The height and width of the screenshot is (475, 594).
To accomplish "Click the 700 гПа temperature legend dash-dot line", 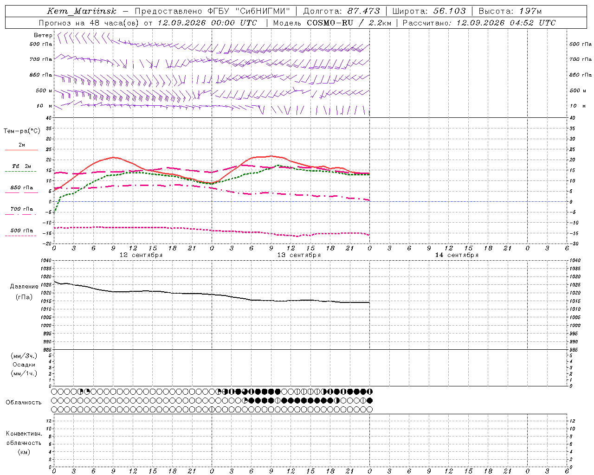I will coord(21,214).
